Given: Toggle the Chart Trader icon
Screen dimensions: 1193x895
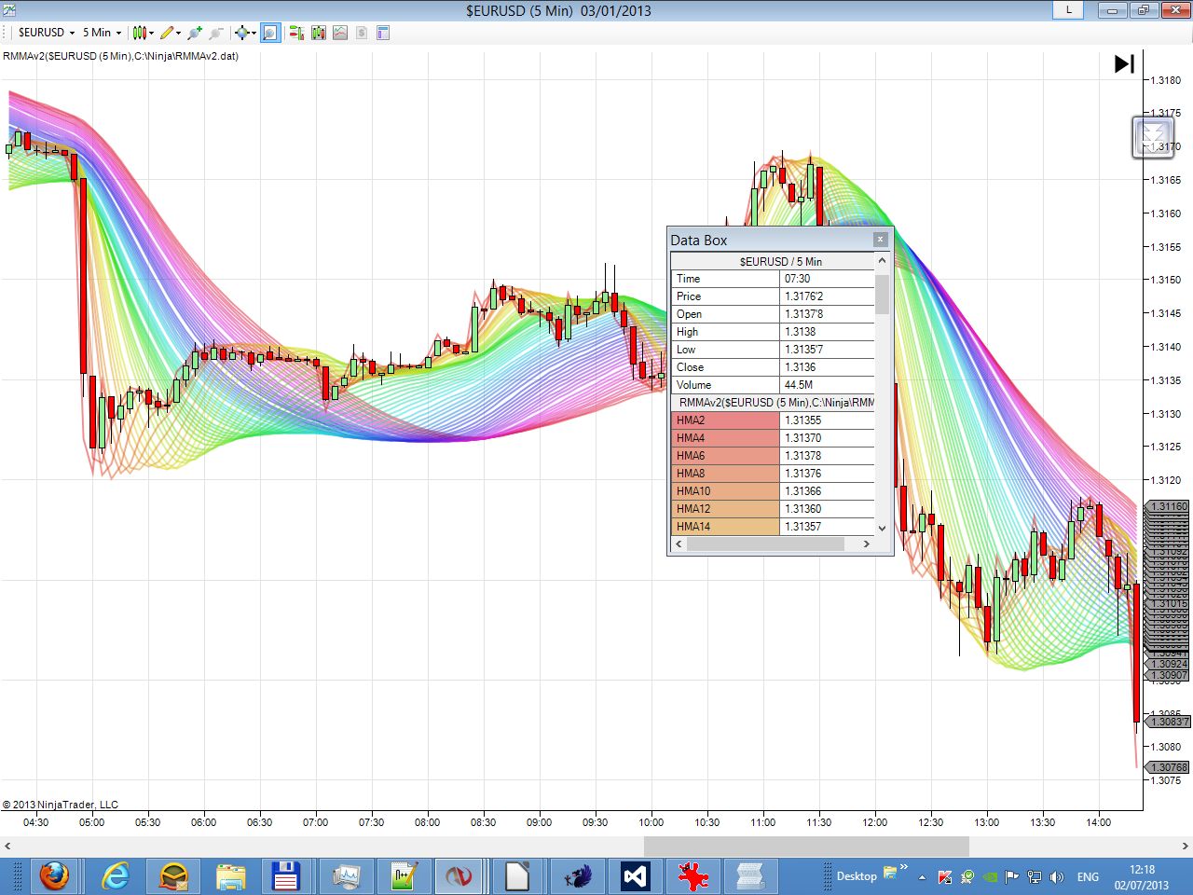Looking at the screenshot, I should click(x=296, y=33).
